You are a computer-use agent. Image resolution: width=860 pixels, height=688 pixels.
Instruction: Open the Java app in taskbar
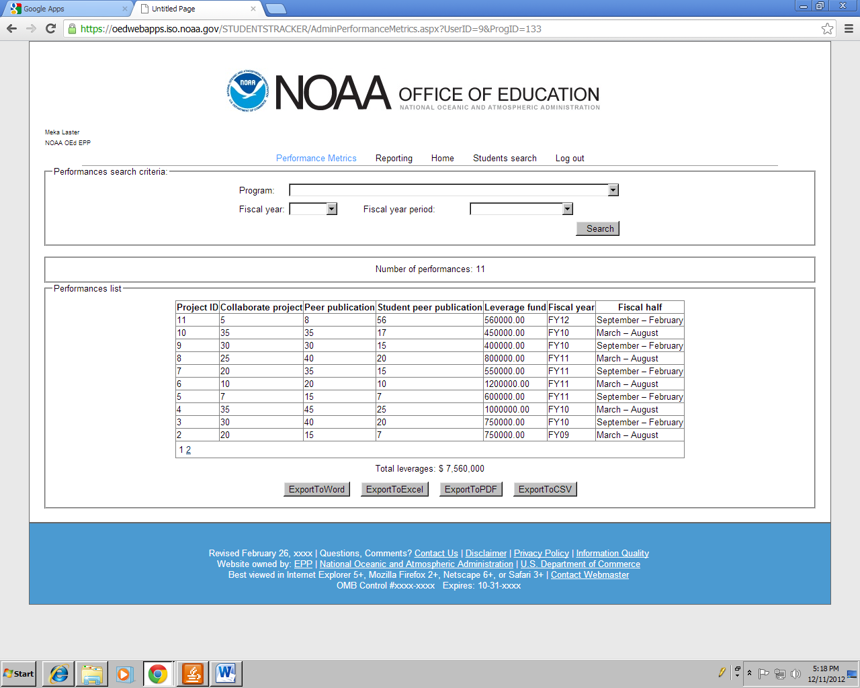click(x=192, y=673)
